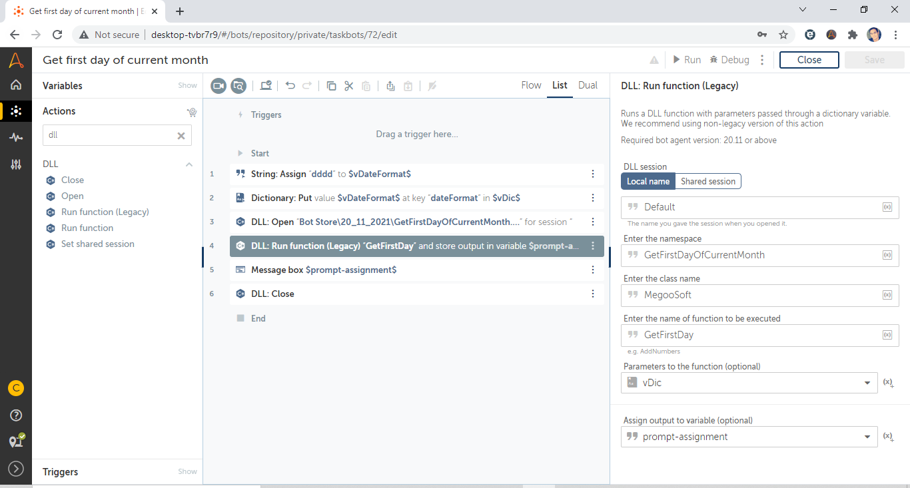Click the copy icon in the editor toolbar
910x488 pixels.
point(331,85)
